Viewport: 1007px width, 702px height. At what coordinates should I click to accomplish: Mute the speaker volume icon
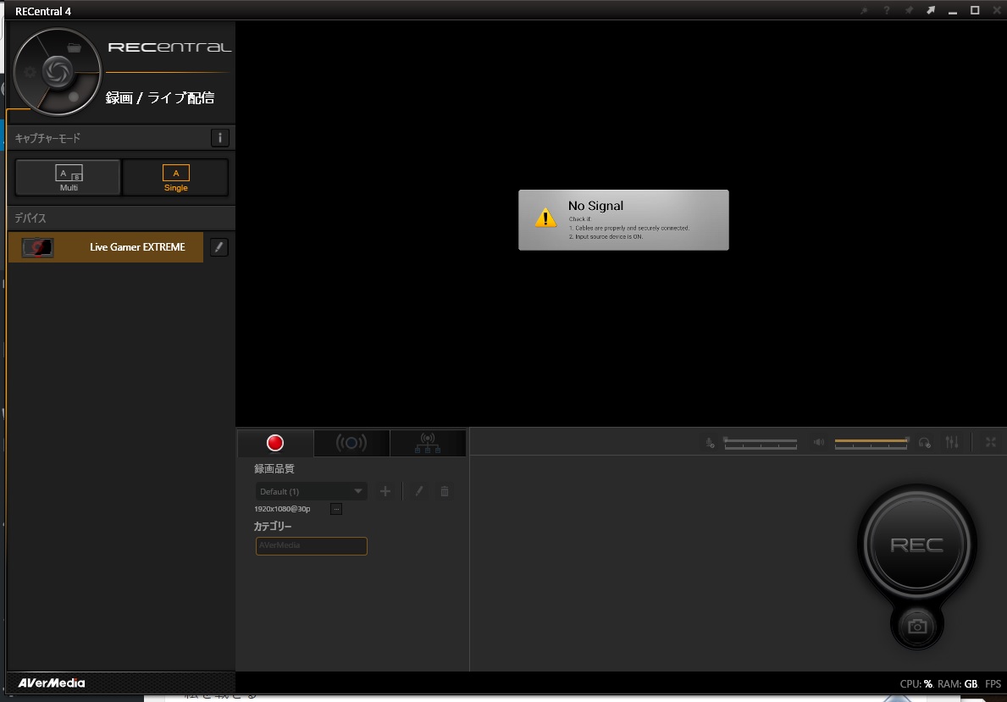pyautogui.click(x=819, y=443)
